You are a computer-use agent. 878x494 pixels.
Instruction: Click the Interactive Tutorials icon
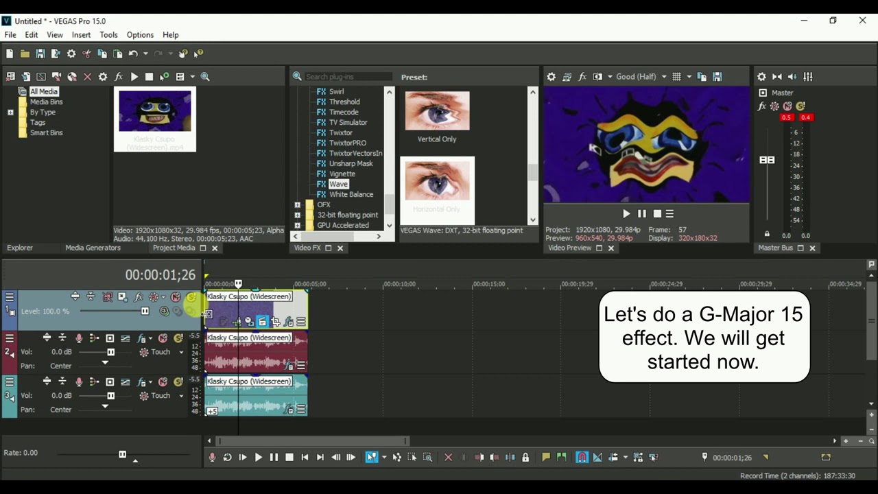[x=183, y=54]
